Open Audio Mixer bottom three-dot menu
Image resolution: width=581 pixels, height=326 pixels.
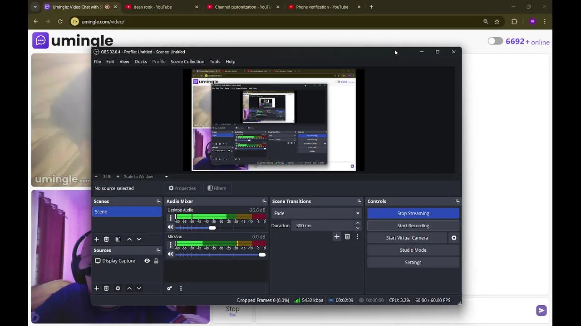[x=181, y=288]
